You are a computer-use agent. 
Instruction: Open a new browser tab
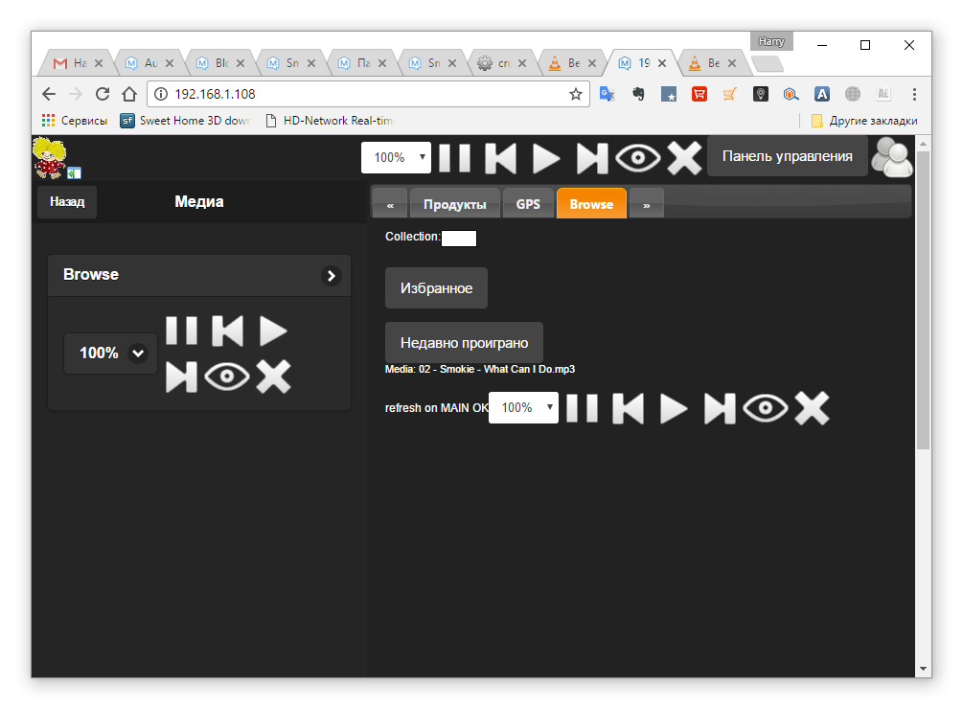(x=767, y=63)
